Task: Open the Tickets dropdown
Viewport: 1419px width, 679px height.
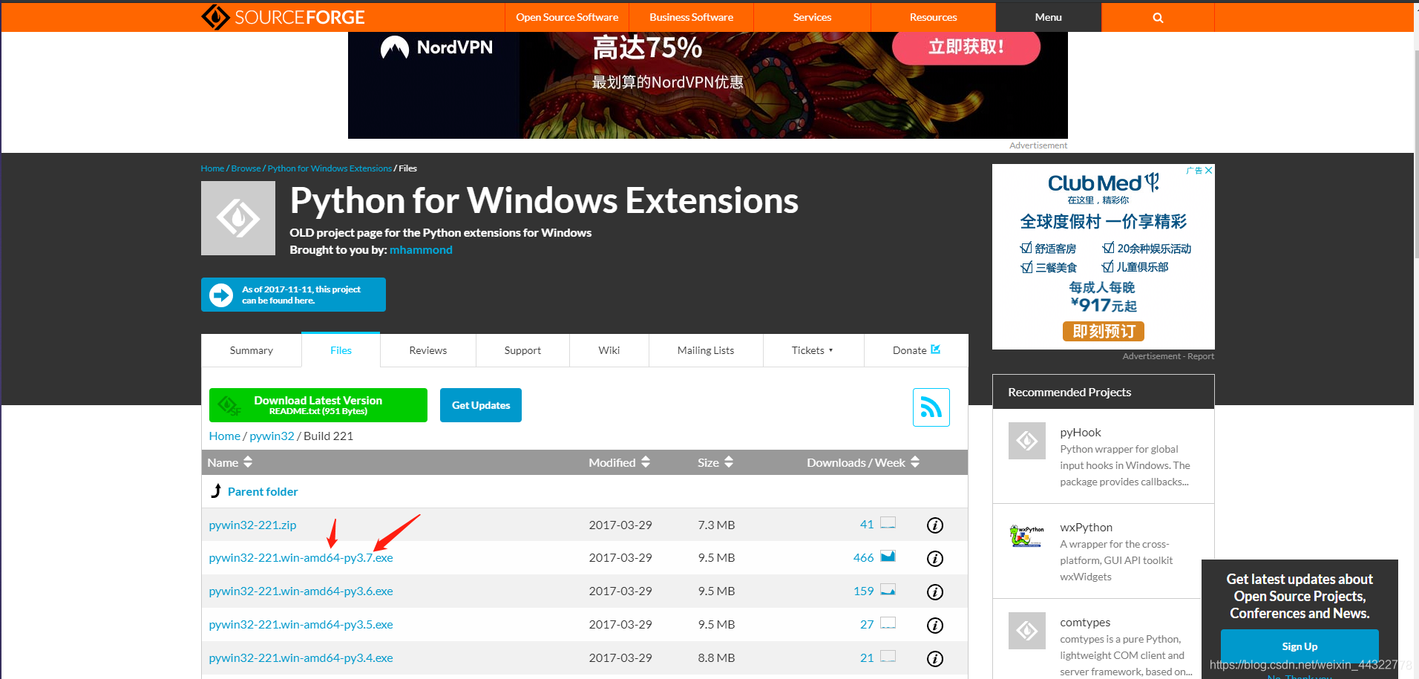Action: coord(813,350)
